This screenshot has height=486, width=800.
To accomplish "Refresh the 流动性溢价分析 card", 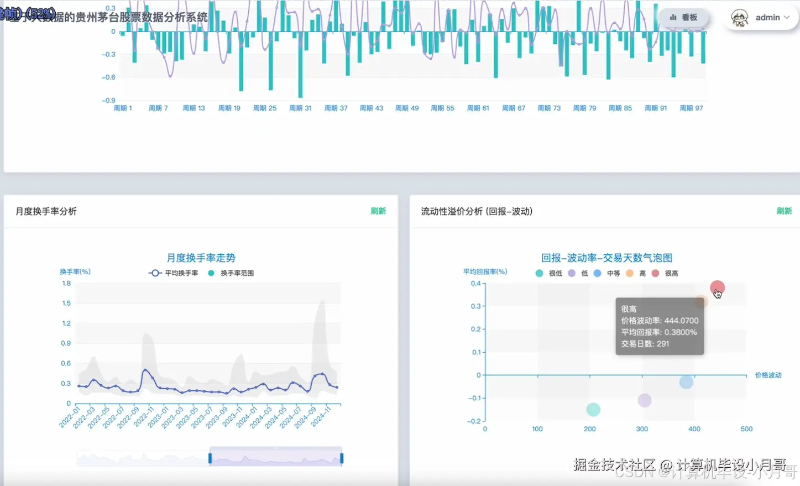I will pyautogui.click(x=784, y=211).
